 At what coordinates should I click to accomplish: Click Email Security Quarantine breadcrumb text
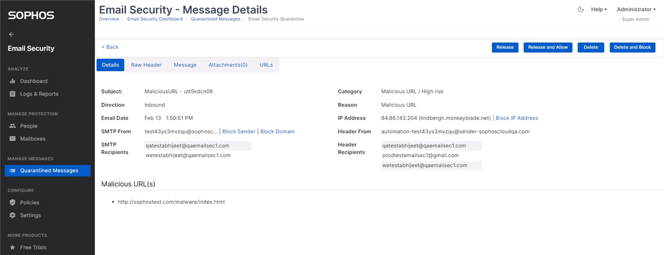[x=276, y=19]
